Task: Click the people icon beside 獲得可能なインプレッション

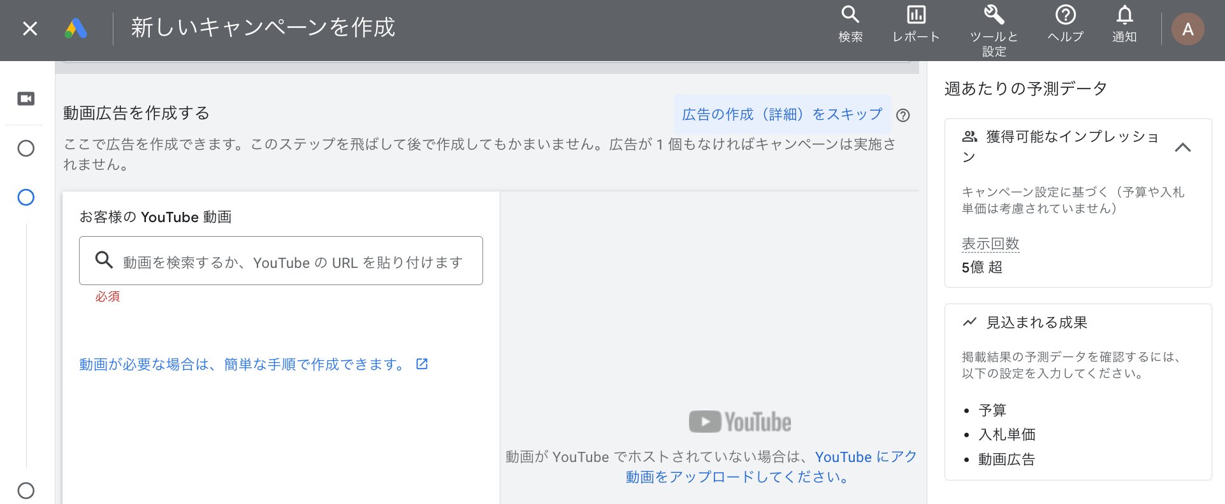Action: [x=969, y=136]
